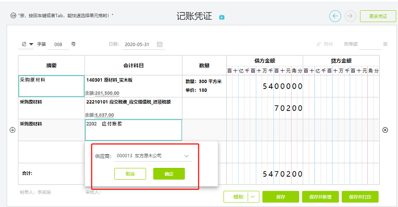Open the video tutorial icon beside 记账凭证
Image resolution: width=398 pixels, height=207 pixels.
point(222,17)
